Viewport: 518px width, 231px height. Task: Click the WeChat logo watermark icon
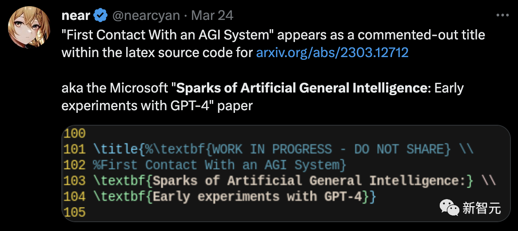point(449,208)
